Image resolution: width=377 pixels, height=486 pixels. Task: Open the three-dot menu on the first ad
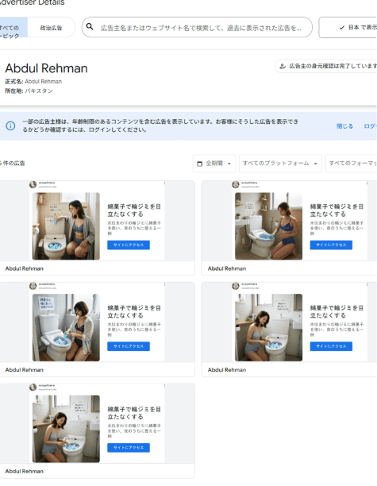point(164,183)
